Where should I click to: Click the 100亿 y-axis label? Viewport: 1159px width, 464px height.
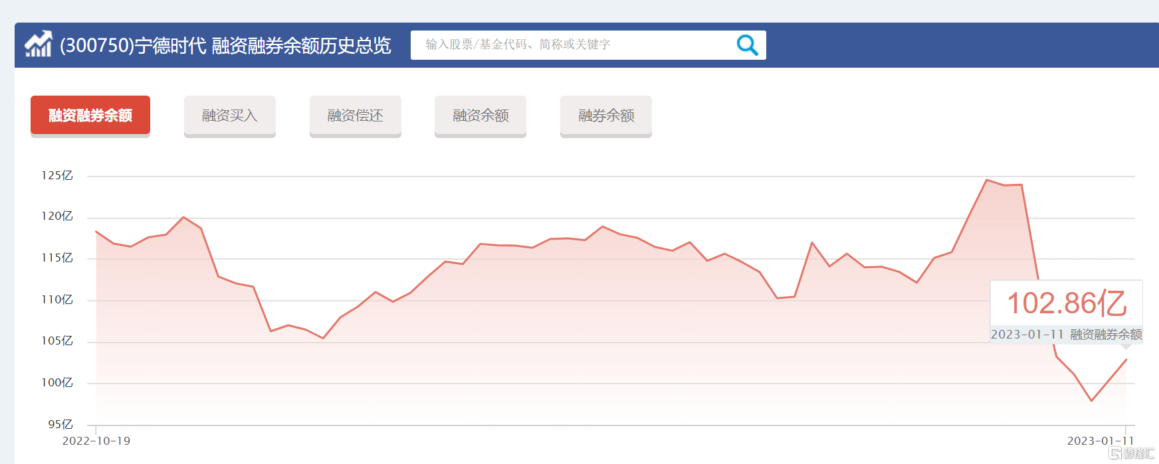click(x=57, y=382)
